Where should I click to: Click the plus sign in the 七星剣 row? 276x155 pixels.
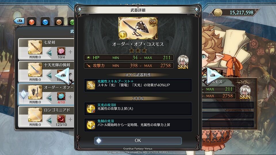(70, 52)
